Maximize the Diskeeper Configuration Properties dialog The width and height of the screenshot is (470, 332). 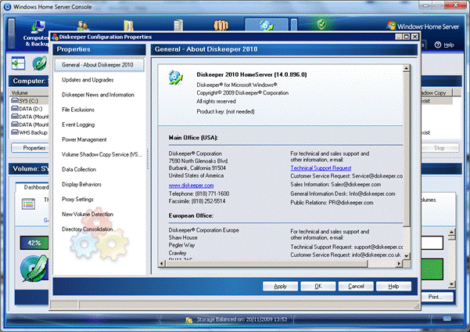click(407, 37)
